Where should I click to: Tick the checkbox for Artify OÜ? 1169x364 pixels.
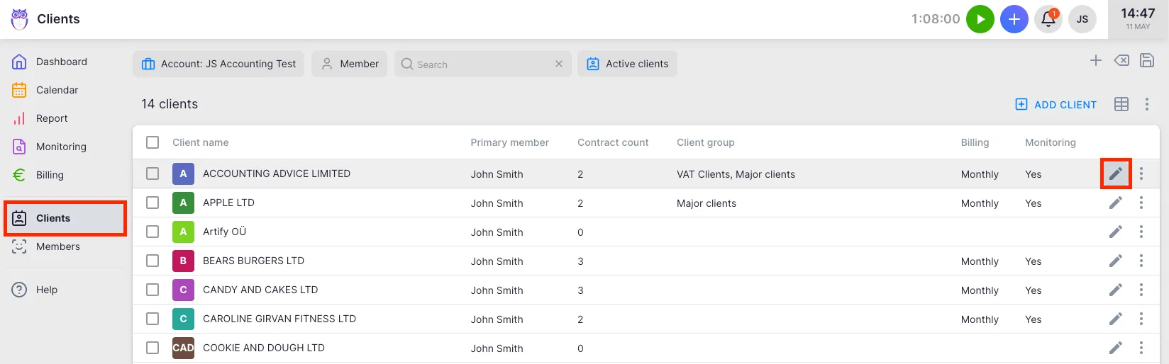tap(153, 232)
